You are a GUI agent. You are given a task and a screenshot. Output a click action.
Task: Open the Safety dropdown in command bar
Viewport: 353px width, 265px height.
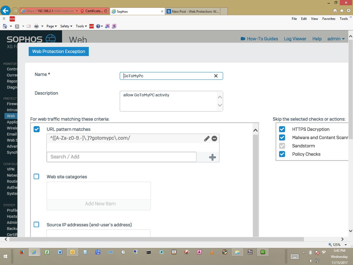click(66, 26)
